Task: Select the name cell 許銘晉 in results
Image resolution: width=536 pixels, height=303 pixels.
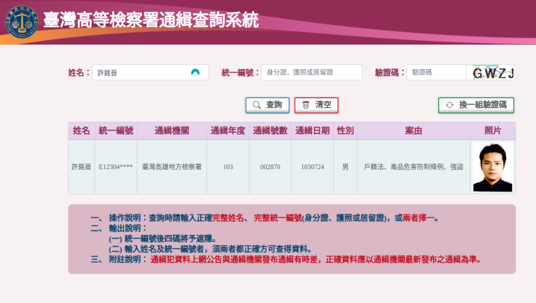Action: pyautogui.click(x=81, y=167)
